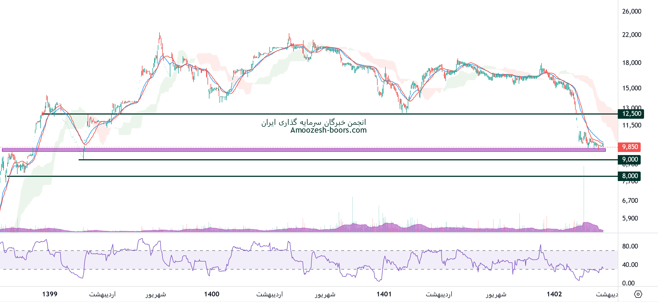Image resolution: width=658 pixels, height=302 pixels.
Task: Click the 26,000 price axis value
Action: click(x=631, y=11)
